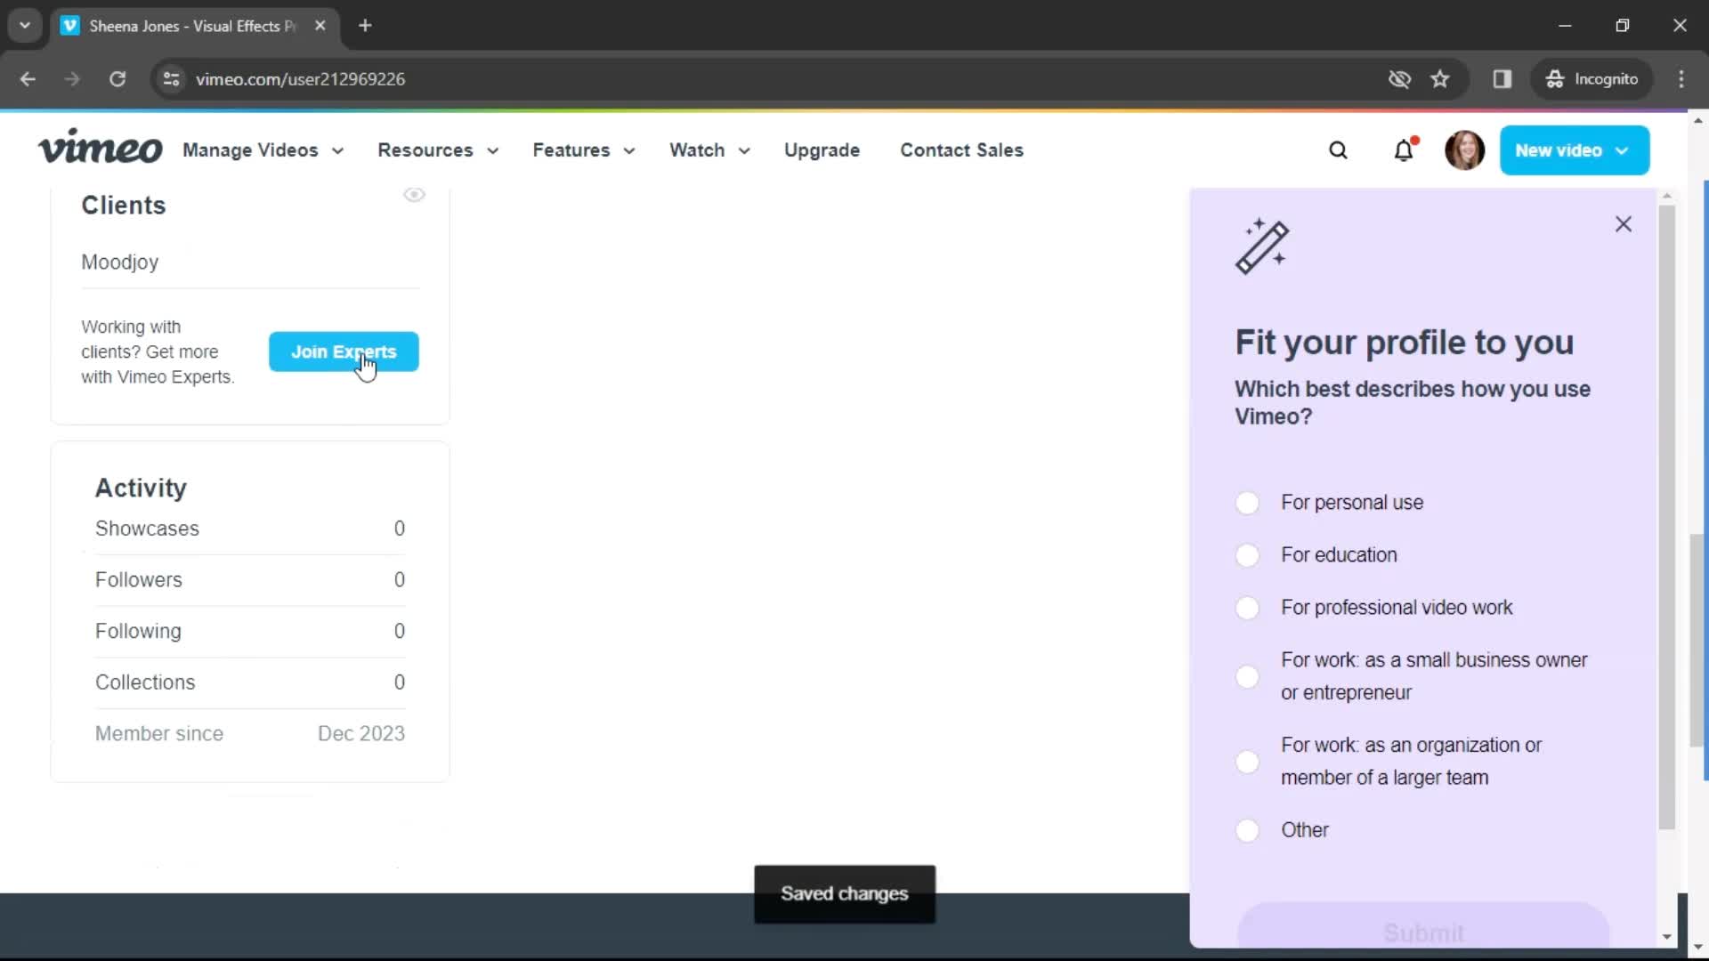Select the For education radio button
1709x961 pixels.
point(1248,553)
